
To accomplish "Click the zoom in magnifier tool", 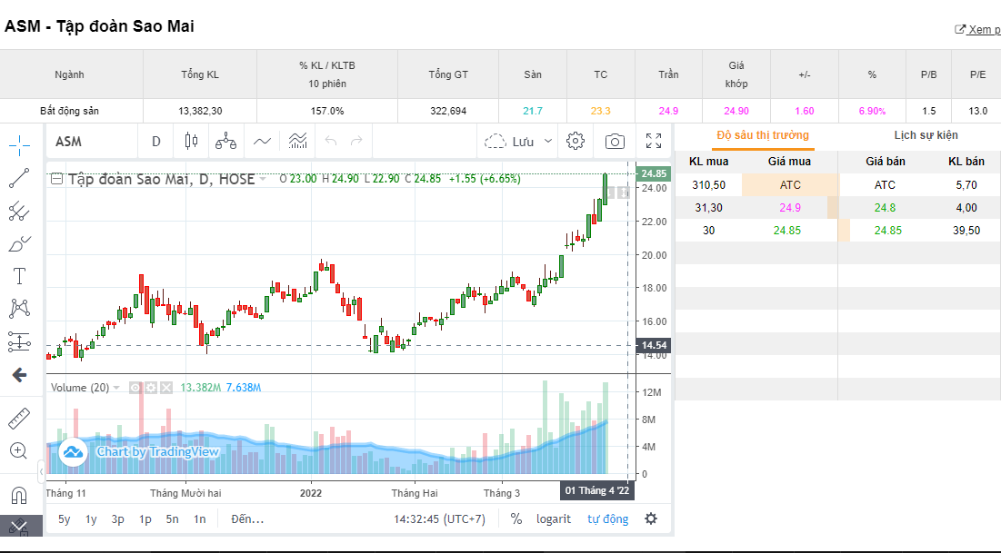I will (x=19, y=450).
